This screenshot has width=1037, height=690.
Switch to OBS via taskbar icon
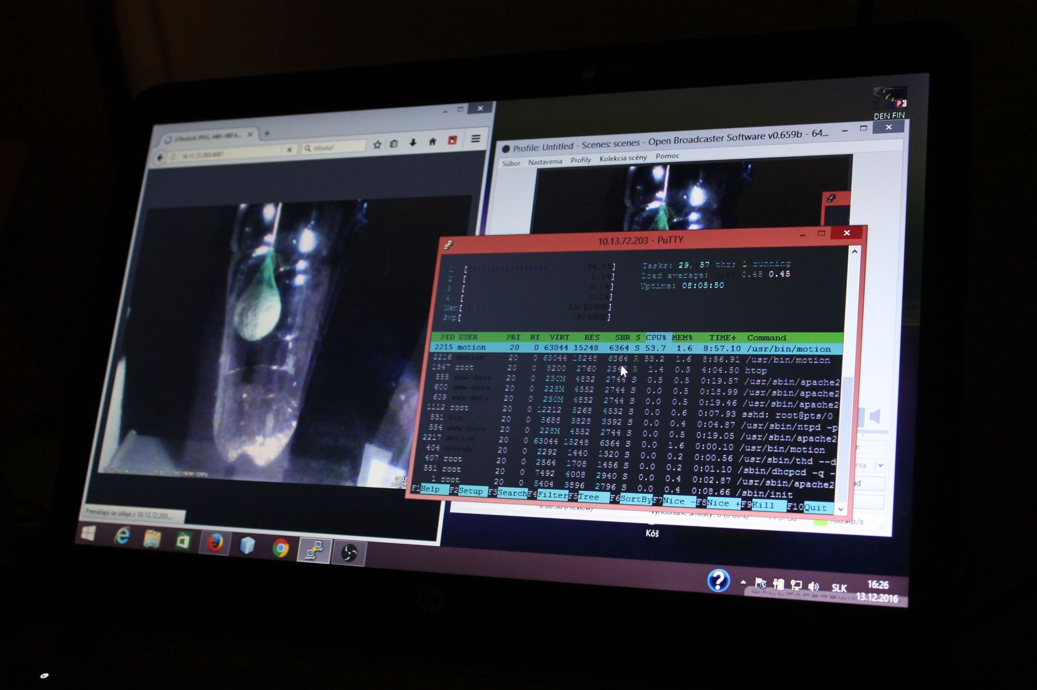(x=349, y=553)
